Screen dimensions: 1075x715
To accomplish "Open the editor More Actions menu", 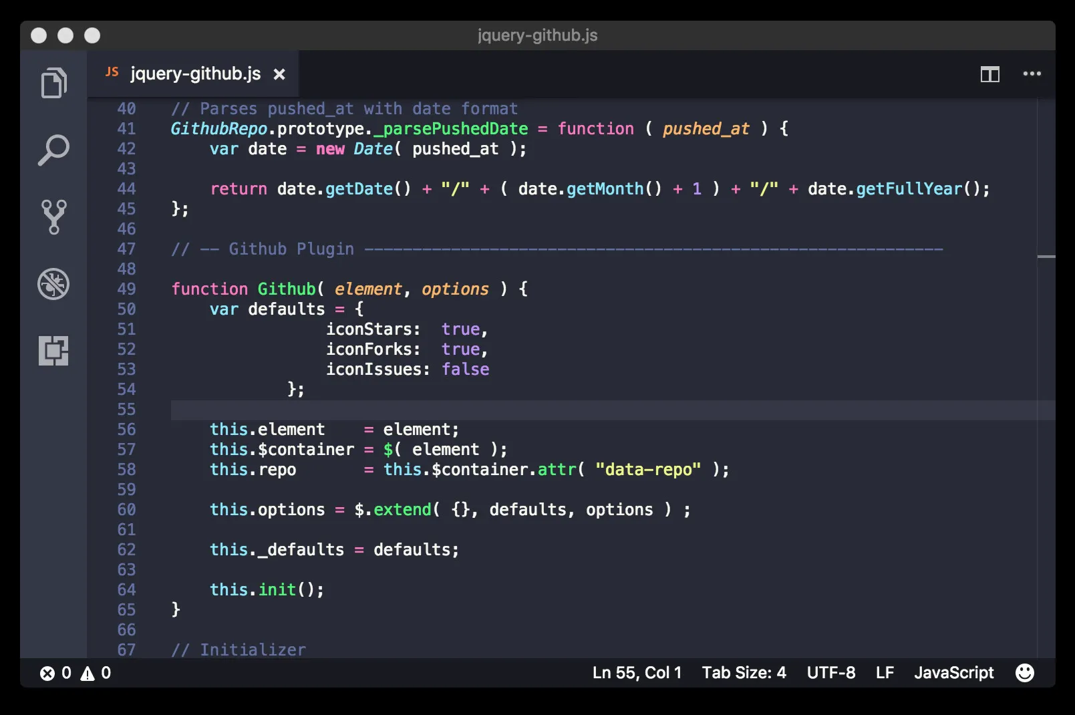I will pyautogui.click(x=1032, y=74).
